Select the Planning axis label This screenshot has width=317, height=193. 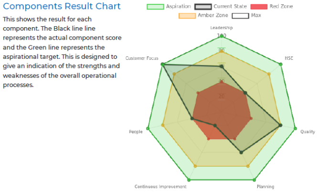click(x=265, y=186)
